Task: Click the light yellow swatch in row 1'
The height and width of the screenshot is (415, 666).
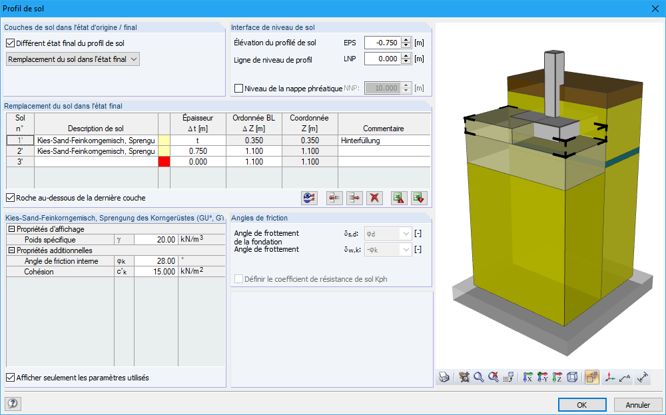Action: tap(164, 140)
